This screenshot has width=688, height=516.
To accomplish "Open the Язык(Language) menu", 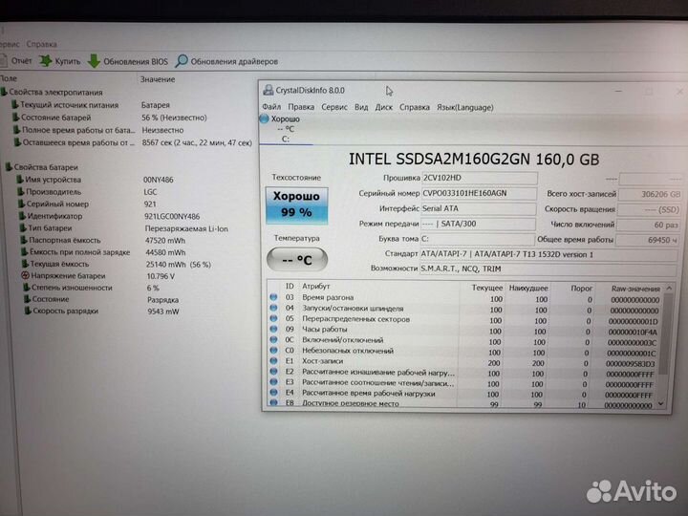I will point(464,107).
